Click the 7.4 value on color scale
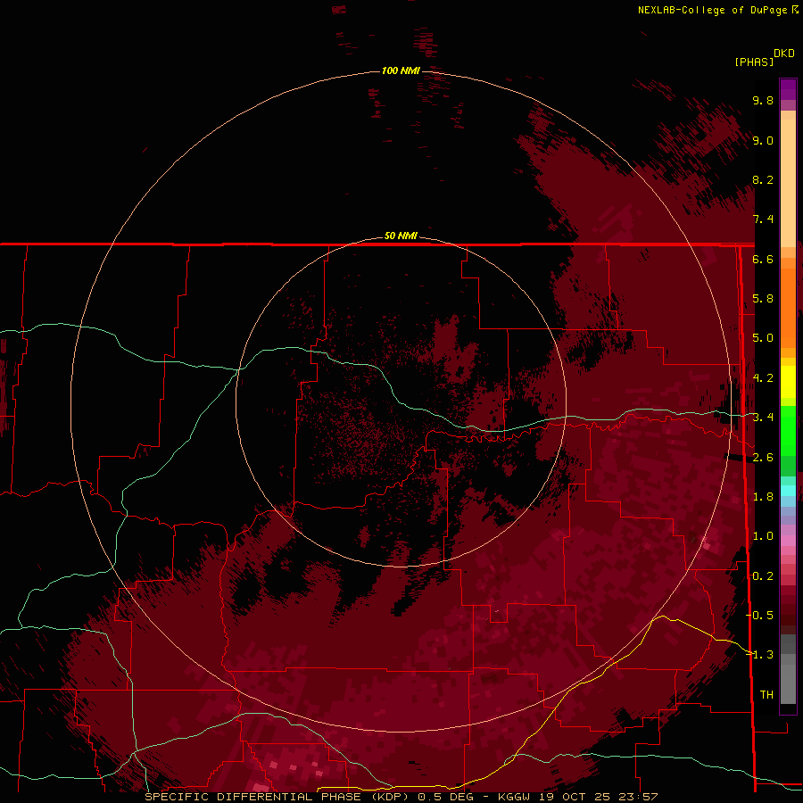 coord(763,219)
